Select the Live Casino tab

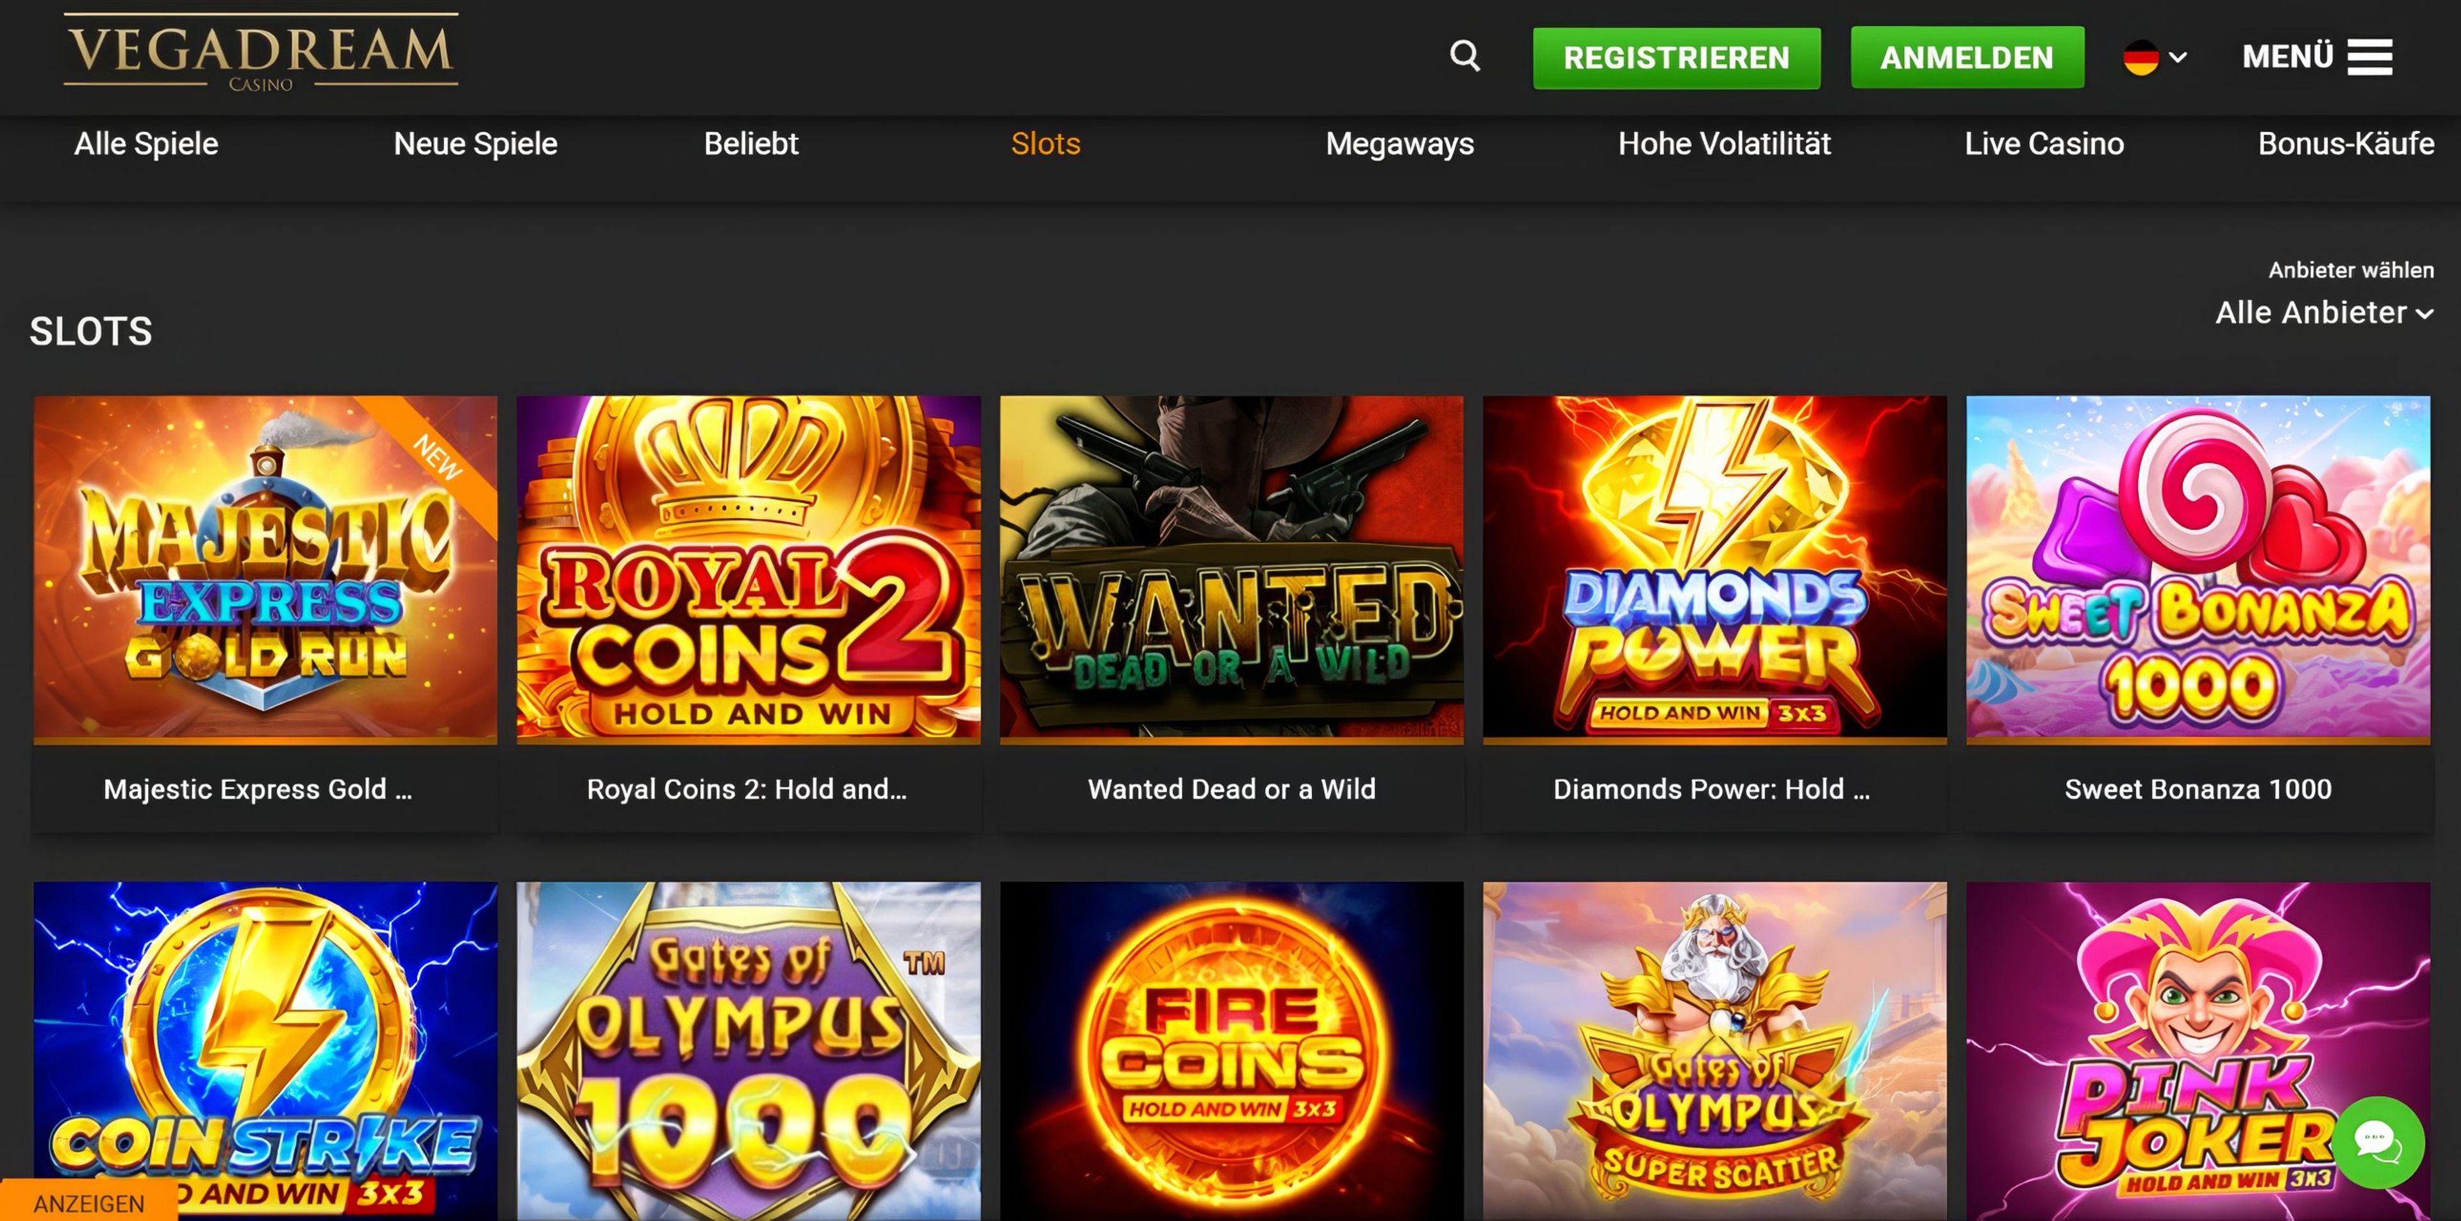2044,144
